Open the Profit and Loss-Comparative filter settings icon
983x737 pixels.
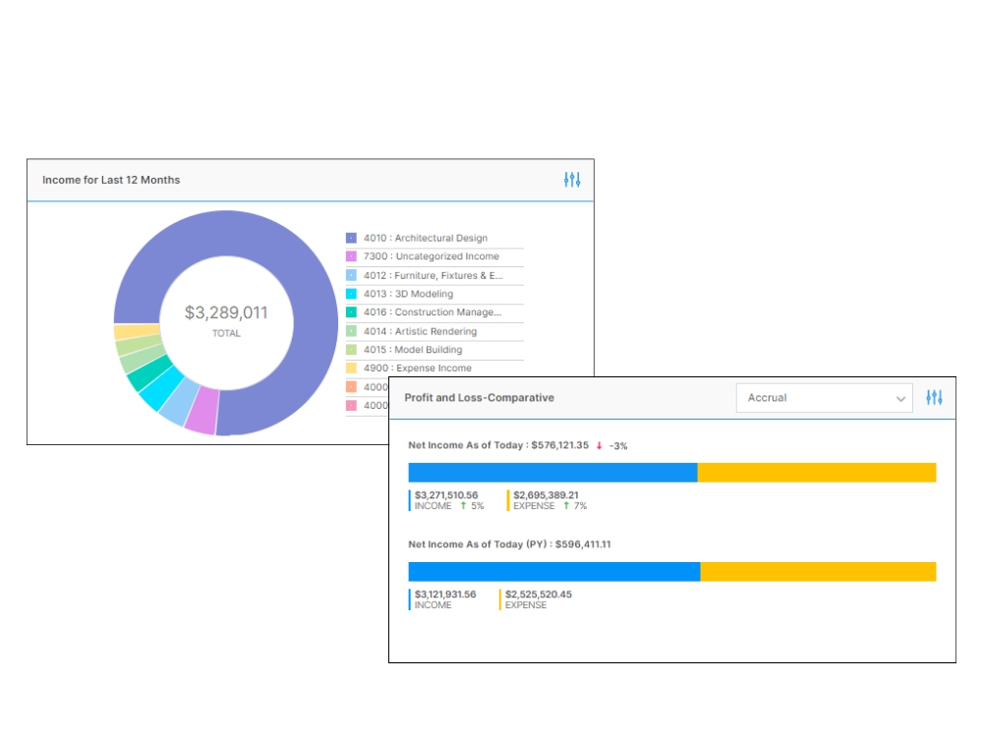pyautogui.click(x=934, y=398)
